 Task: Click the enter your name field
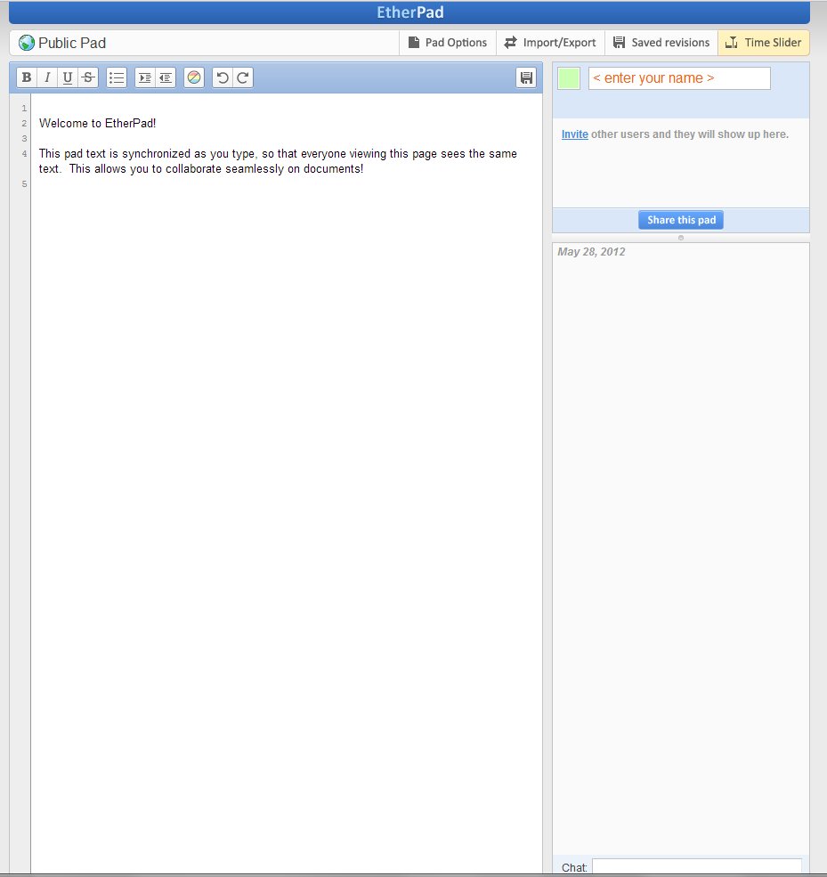pyautogui.click(x=679, y=78)
